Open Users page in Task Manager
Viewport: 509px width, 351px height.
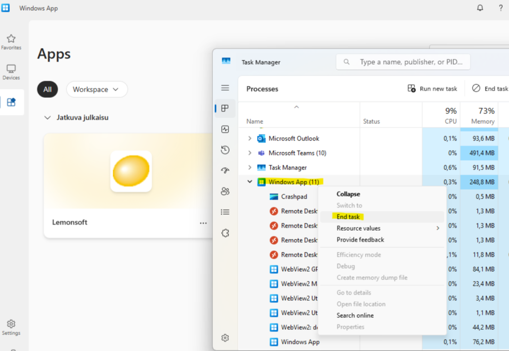pos(225,191)
